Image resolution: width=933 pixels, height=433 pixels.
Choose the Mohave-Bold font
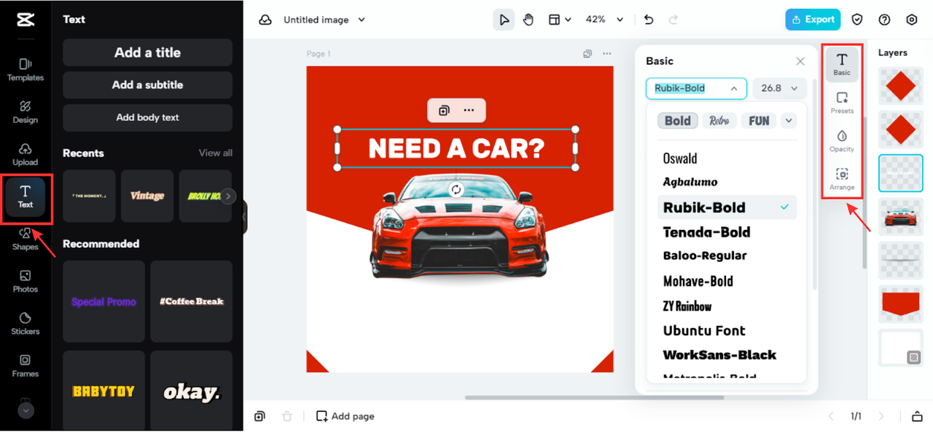[x=727, y=281]
